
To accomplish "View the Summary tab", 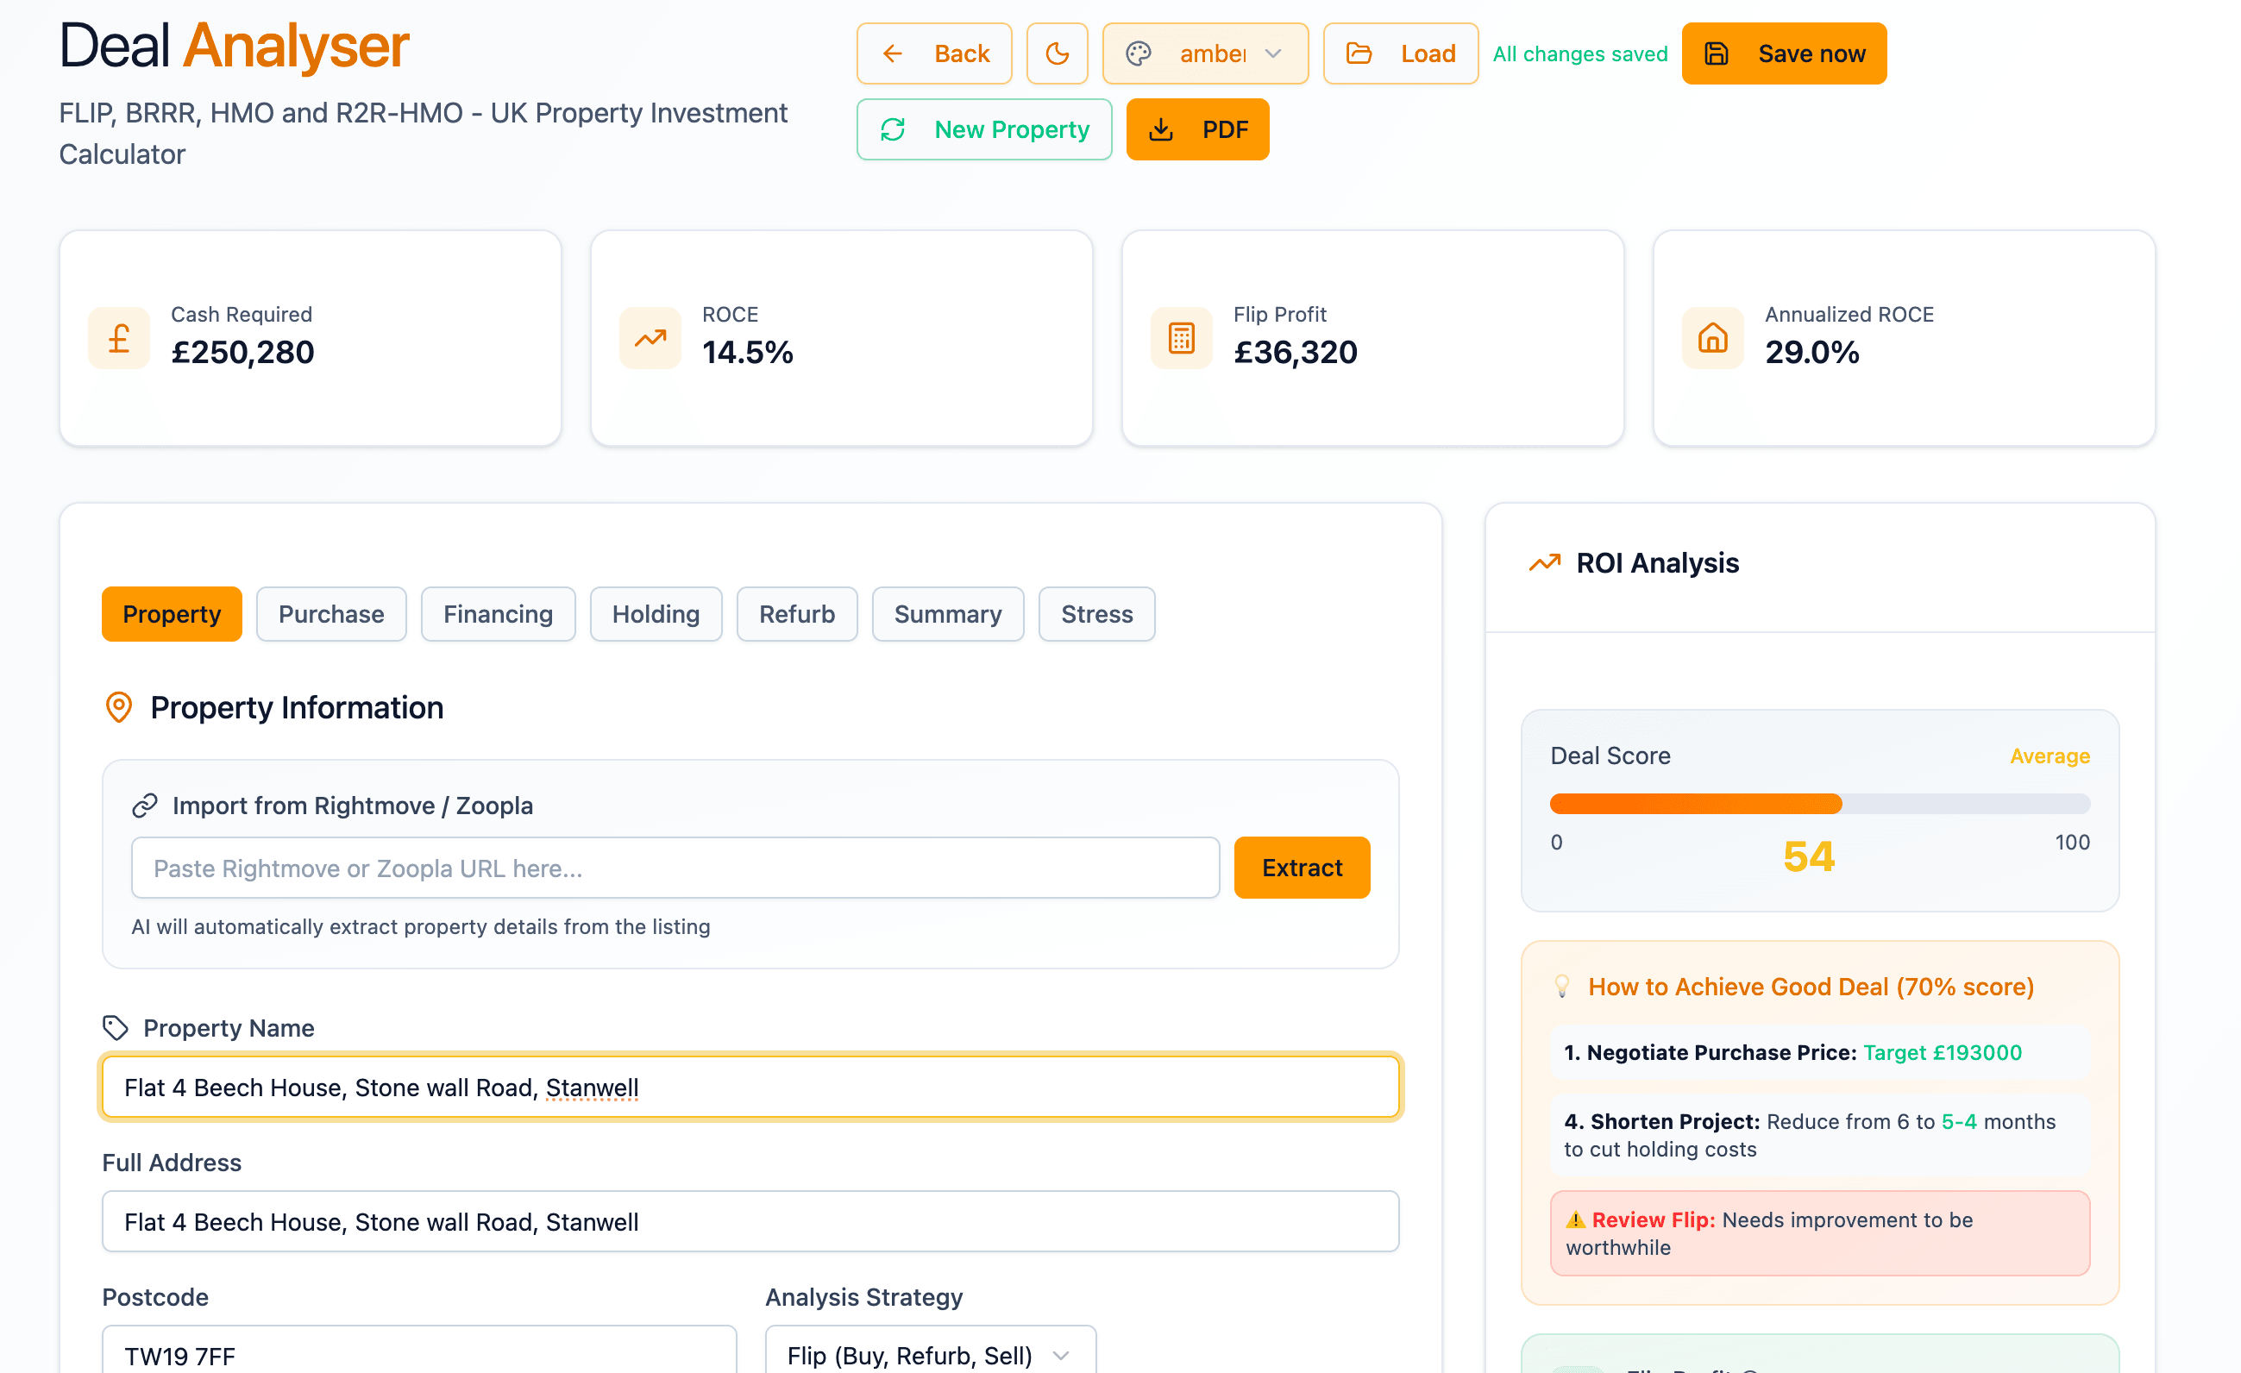I will coord(948,614).
